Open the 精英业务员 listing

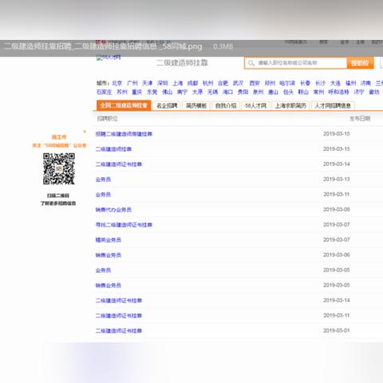point(109,240)
